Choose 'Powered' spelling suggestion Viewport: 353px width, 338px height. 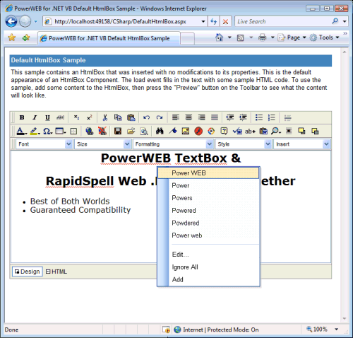click(x=208, y=211)
